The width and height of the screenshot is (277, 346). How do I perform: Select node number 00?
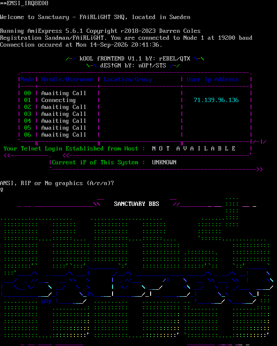coord(27,93)
